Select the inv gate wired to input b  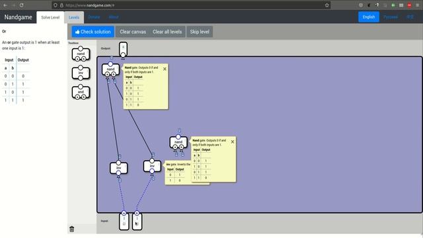click(152, 166)
